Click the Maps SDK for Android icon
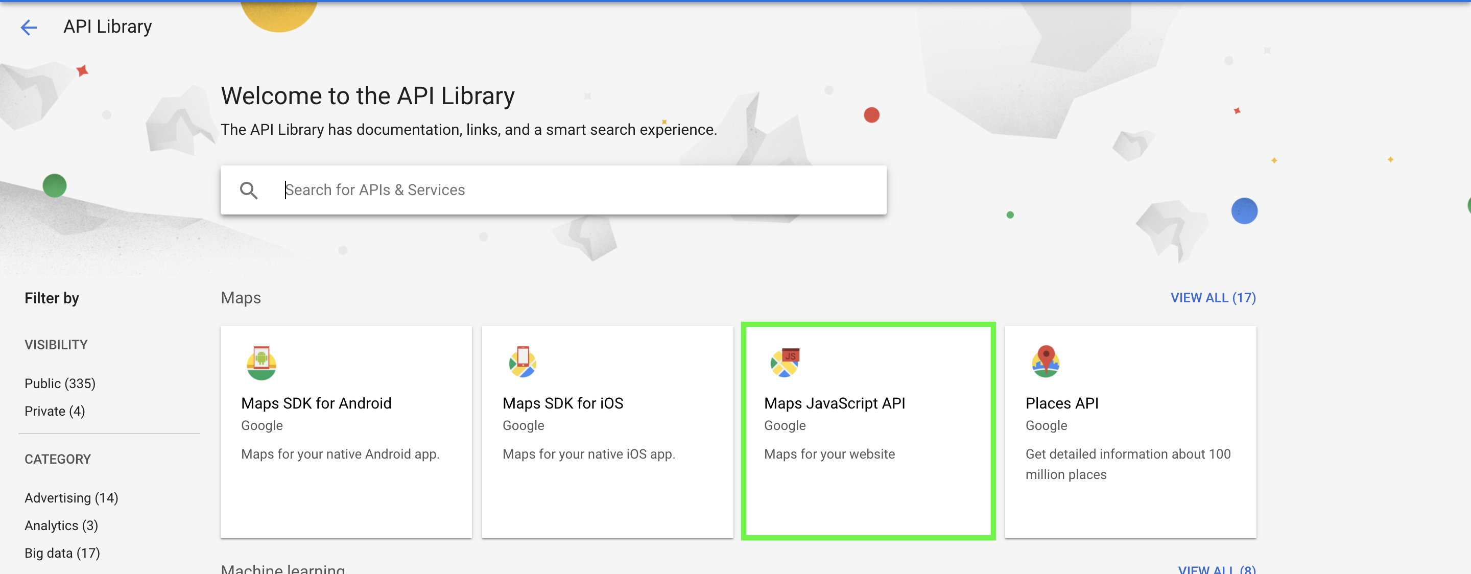Screen dimensions: 1471x574 262,363
